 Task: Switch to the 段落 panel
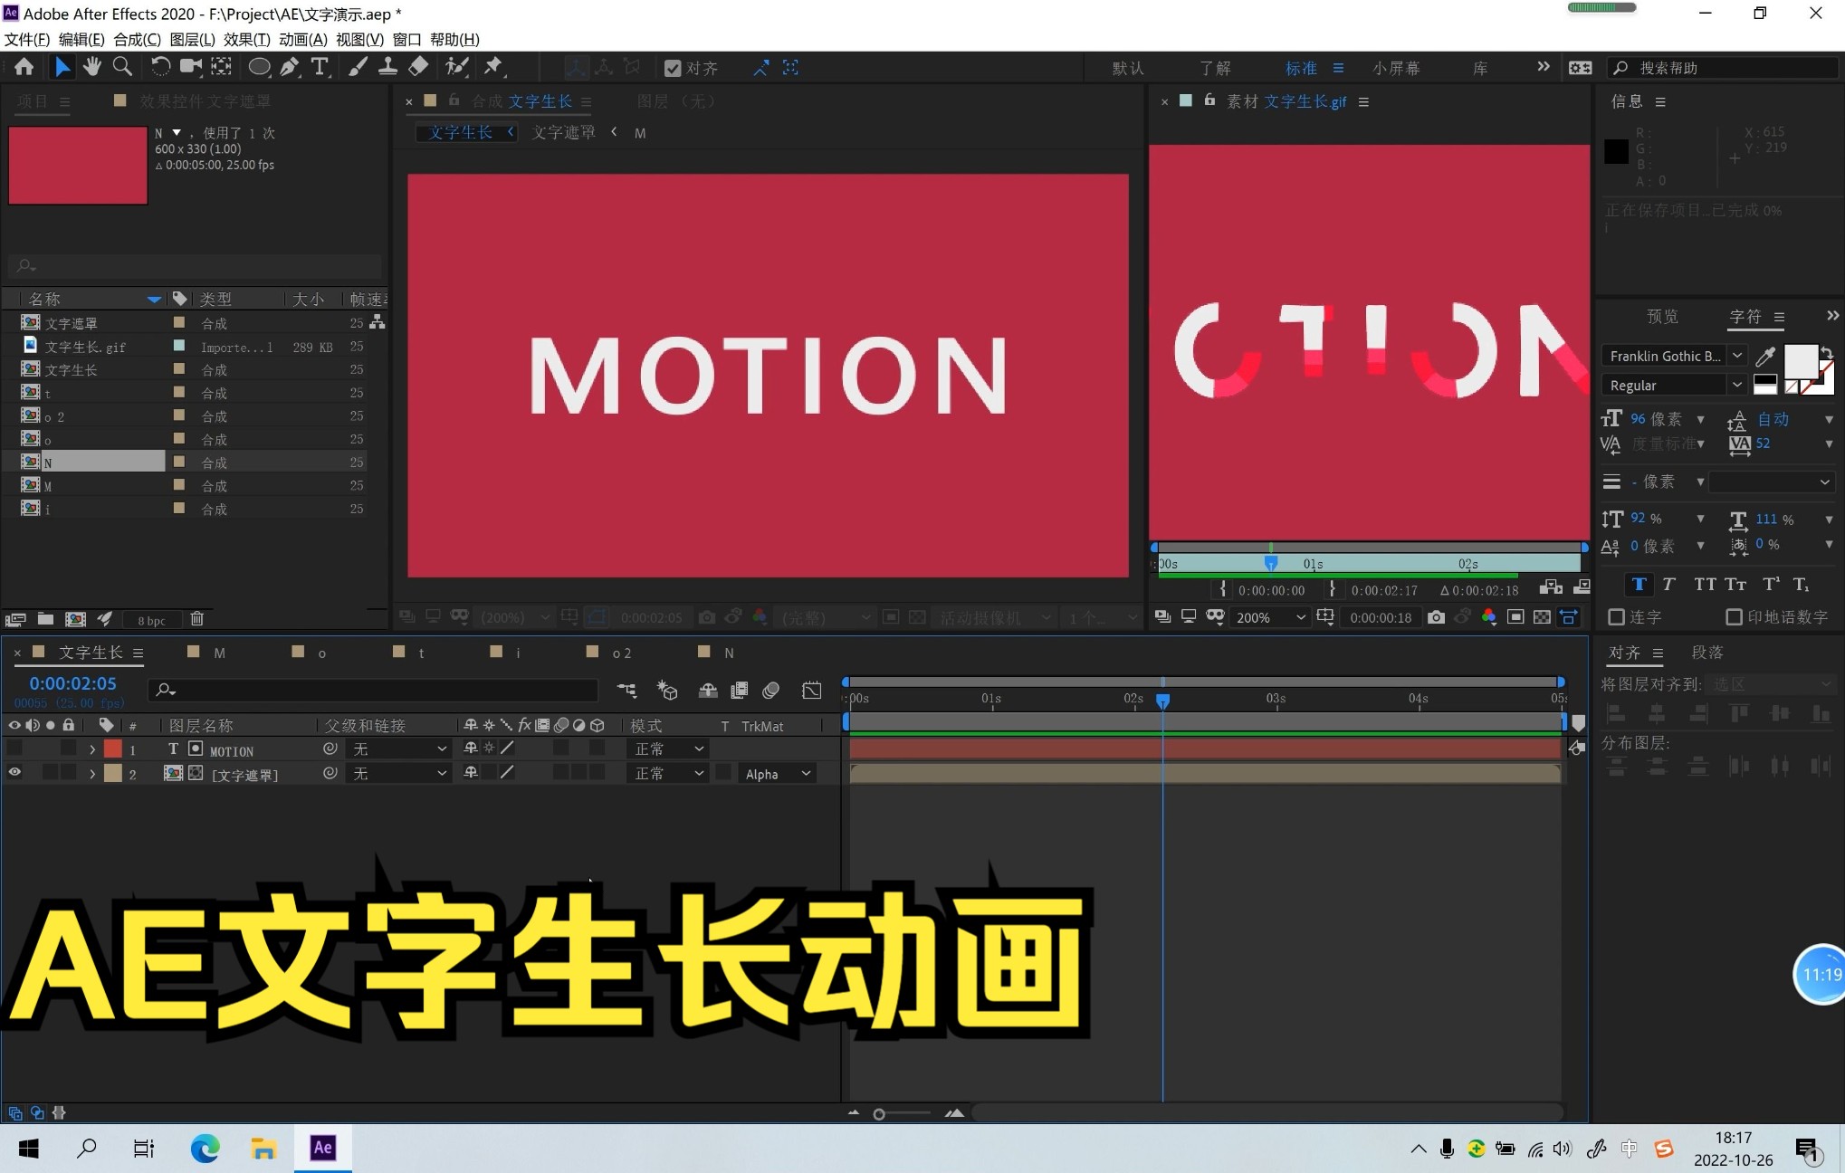1707,652
